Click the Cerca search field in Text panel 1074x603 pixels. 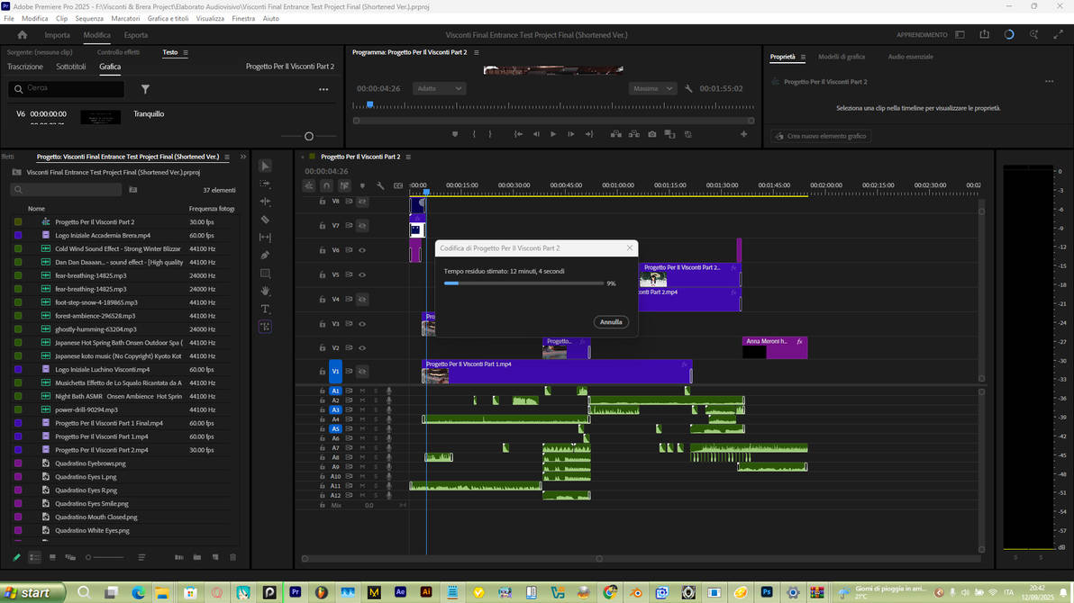[x=67, y=88]
